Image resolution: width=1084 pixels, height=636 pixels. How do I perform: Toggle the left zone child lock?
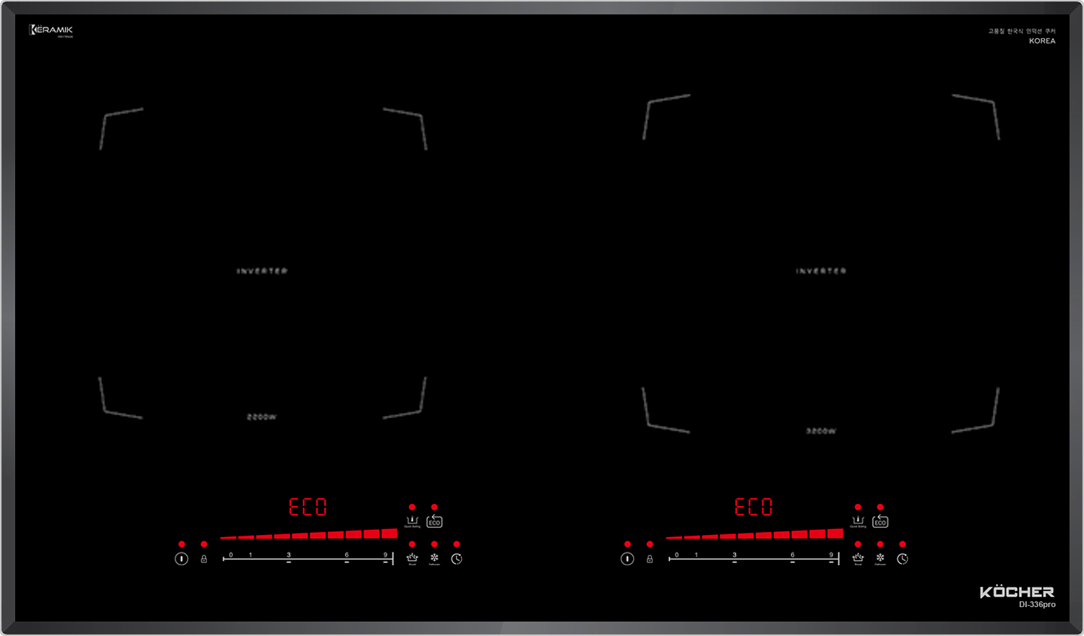coord(204,559)
